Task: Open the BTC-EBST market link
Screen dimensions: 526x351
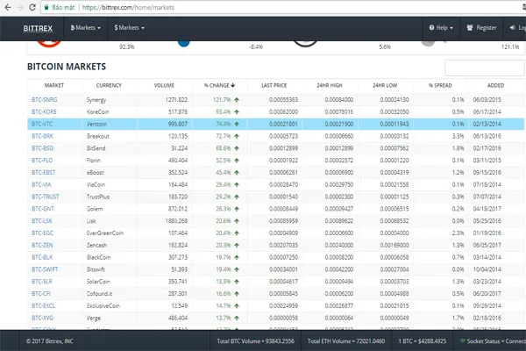Action: pos(43,172)
